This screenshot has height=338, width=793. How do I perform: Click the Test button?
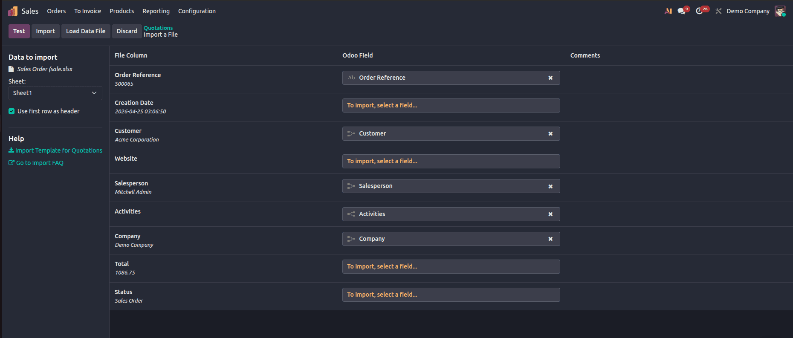pyautogui.click(x=19, y=31)
